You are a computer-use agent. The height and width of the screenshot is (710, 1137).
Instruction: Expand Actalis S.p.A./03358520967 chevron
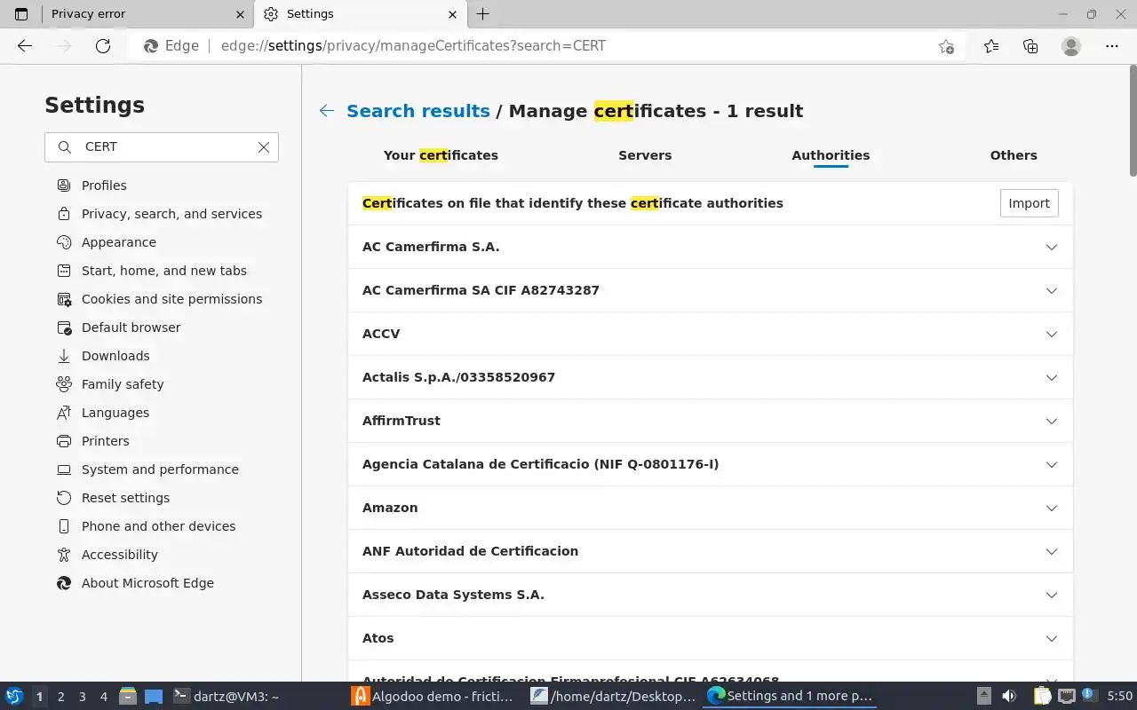click(x=1052, y=377)
